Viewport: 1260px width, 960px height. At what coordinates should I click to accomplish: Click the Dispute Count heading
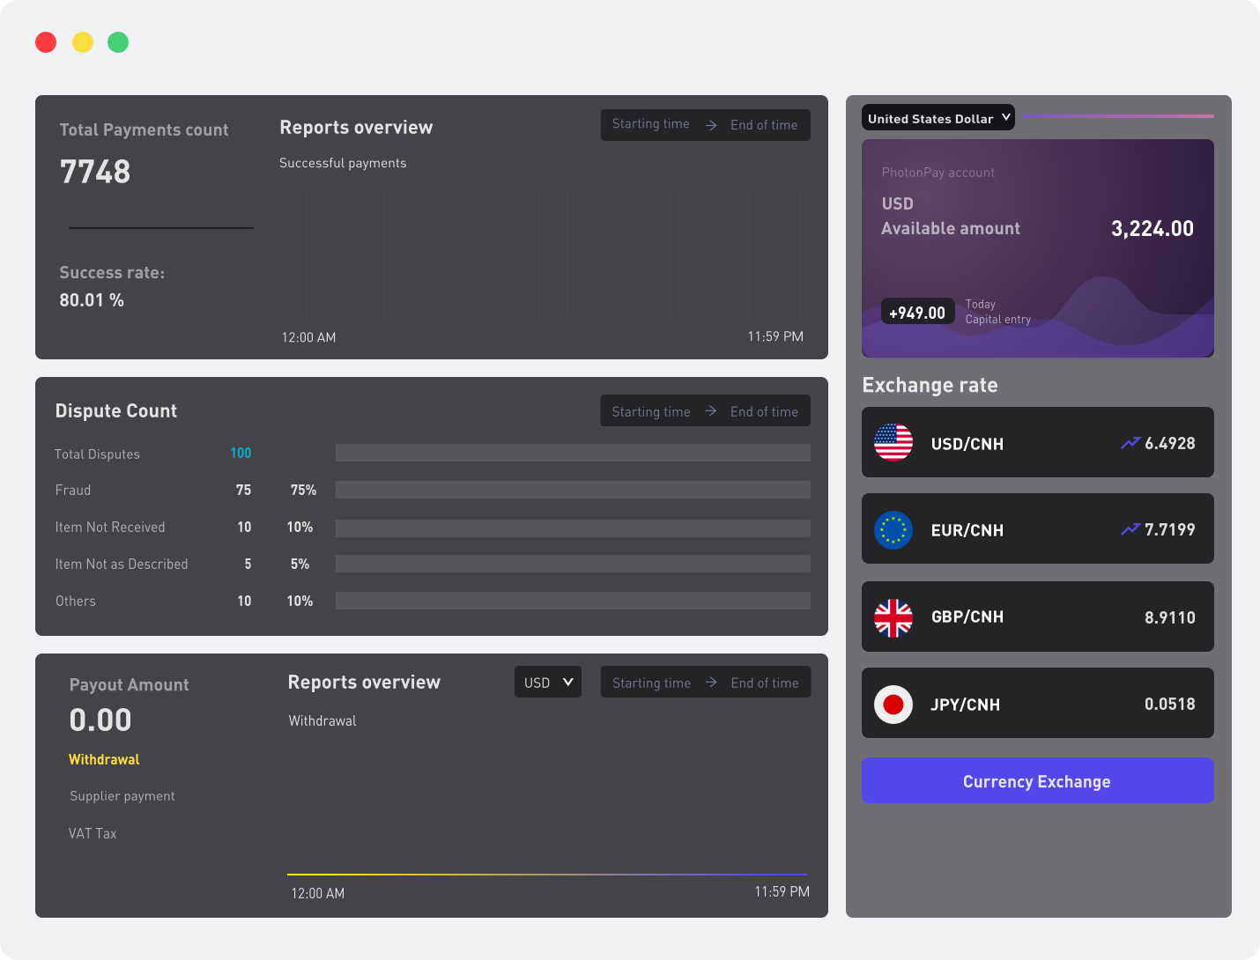[116, 410]
